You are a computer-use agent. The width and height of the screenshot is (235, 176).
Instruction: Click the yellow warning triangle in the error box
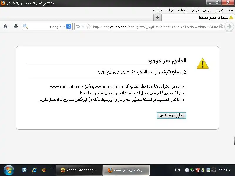tap(202, 64)
